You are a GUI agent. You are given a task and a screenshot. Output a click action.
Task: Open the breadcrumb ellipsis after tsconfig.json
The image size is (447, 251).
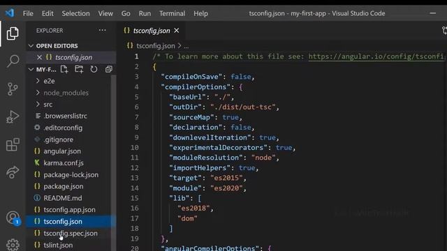tap(186, 46)
